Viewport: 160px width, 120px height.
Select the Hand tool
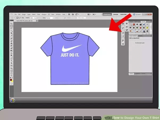click(11, 73)
